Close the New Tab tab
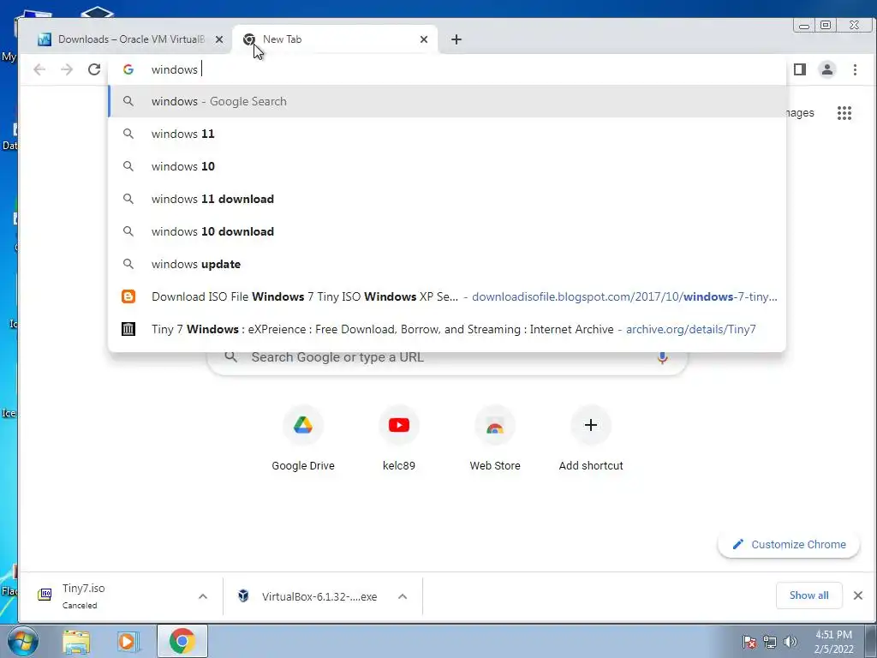This screenshot has width=877, height=658. pos(424,39)
